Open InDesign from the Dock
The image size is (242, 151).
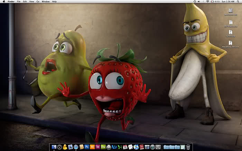(x=98, y=147)
